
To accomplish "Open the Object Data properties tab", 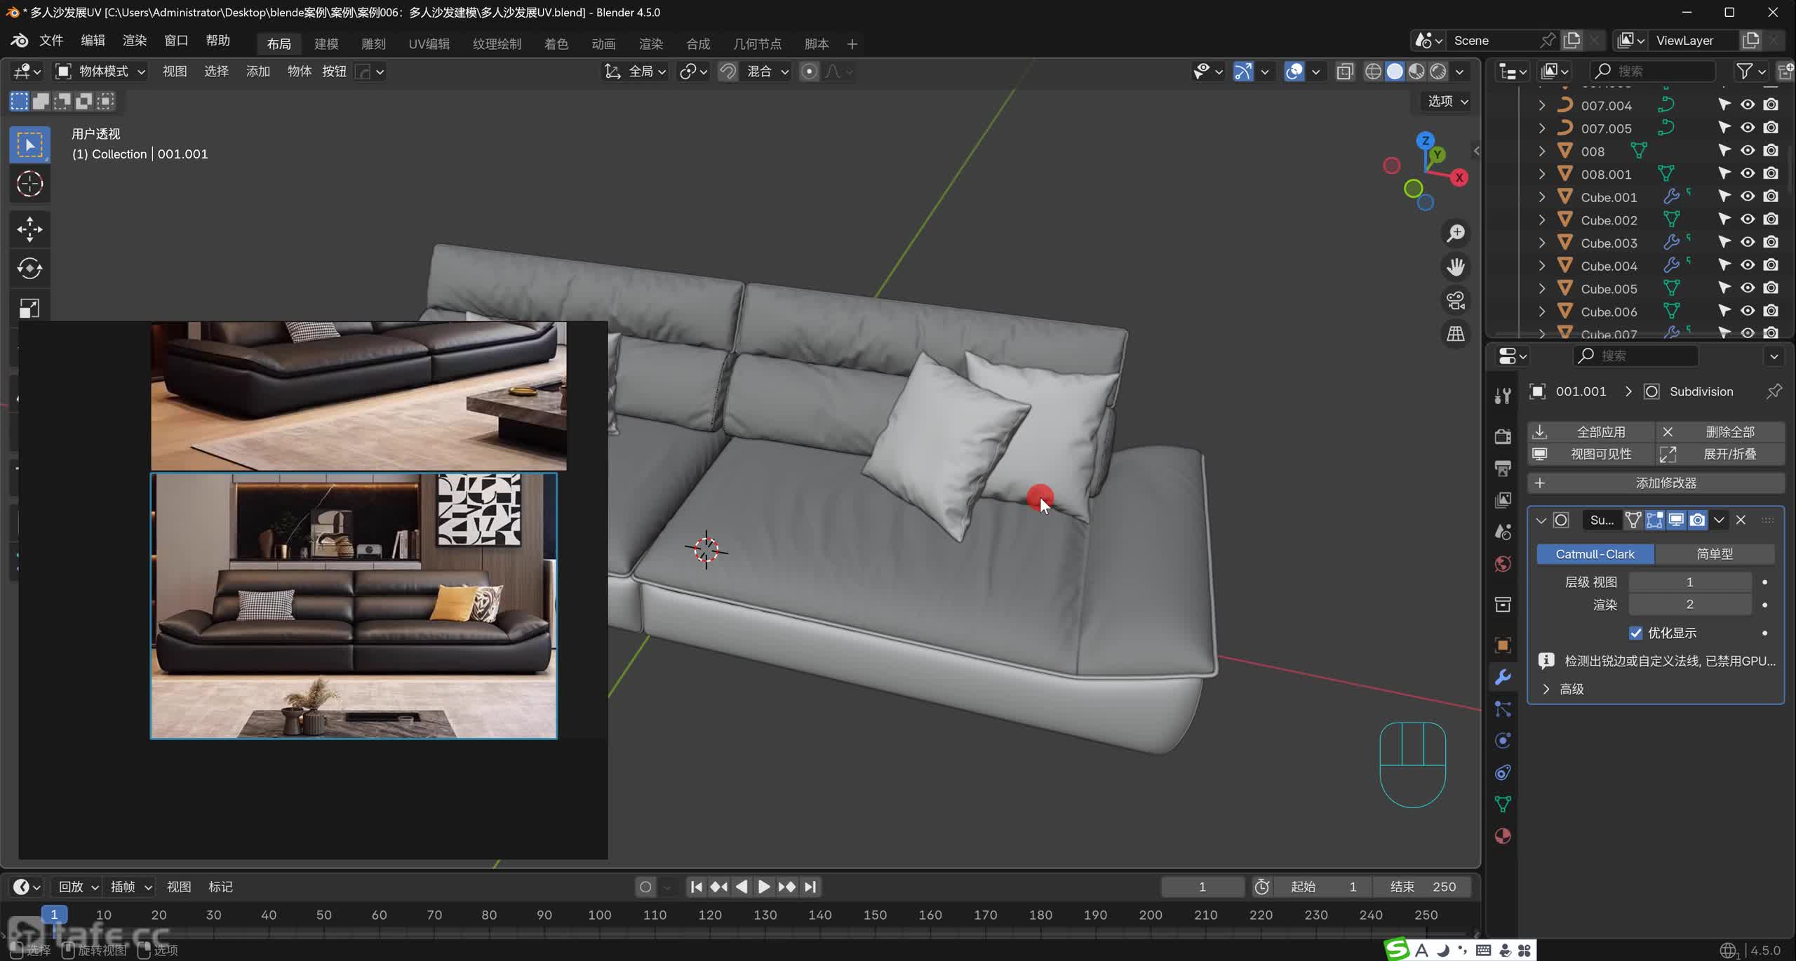I will point(1503,804).
